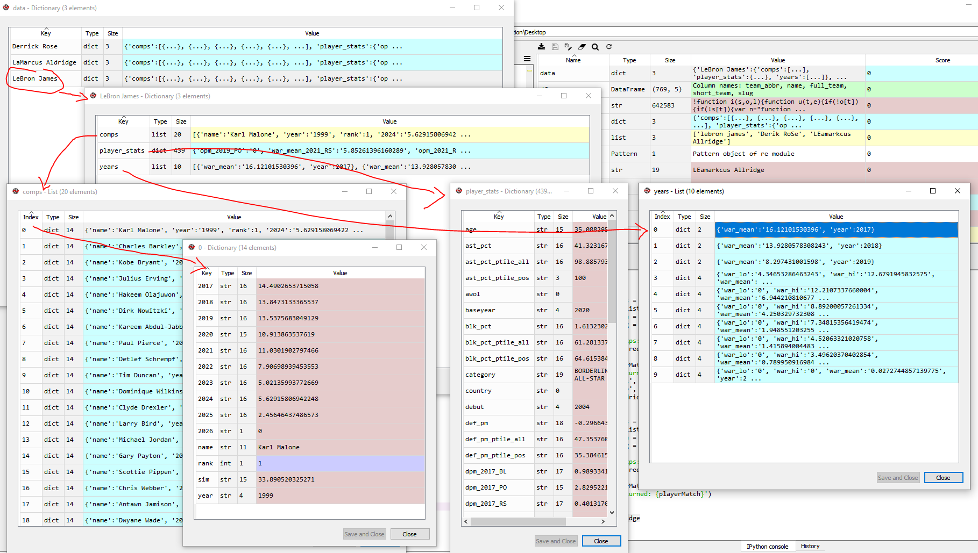Click left arrow of player_stats horizontal scrollbar
Screen dimensions: 978x553
pos(466,521)
